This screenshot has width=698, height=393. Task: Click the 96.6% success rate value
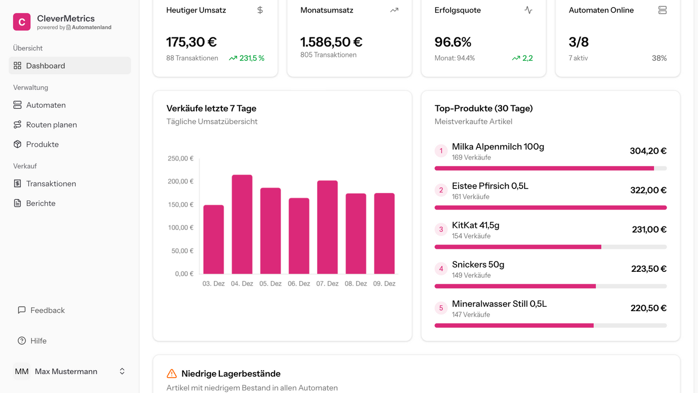point(453,42)
